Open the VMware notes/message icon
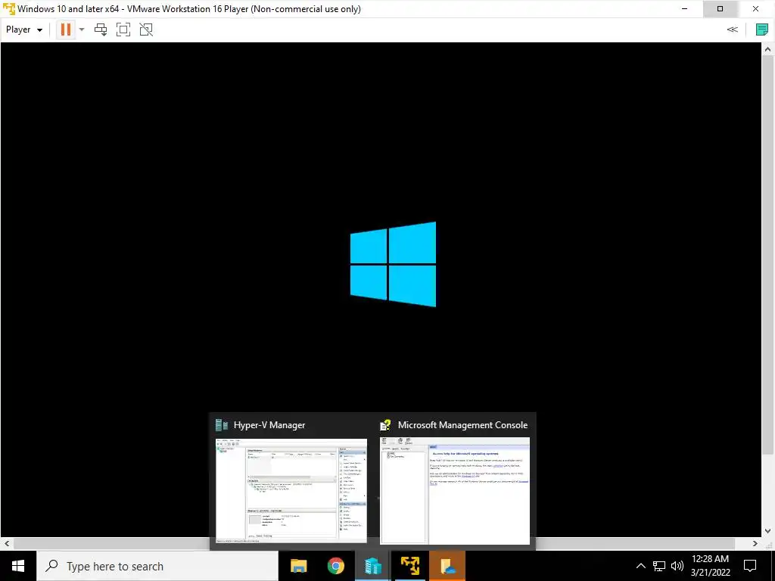 761,30
